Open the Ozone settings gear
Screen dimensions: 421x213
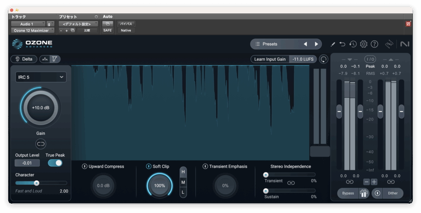363,44
